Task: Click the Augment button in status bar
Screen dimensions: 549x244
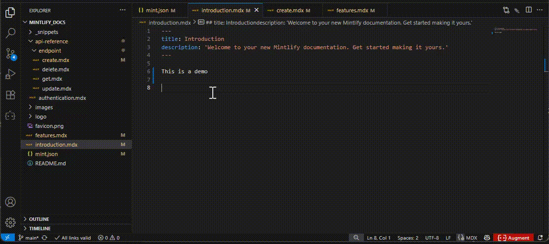Action: pos(513,238)
